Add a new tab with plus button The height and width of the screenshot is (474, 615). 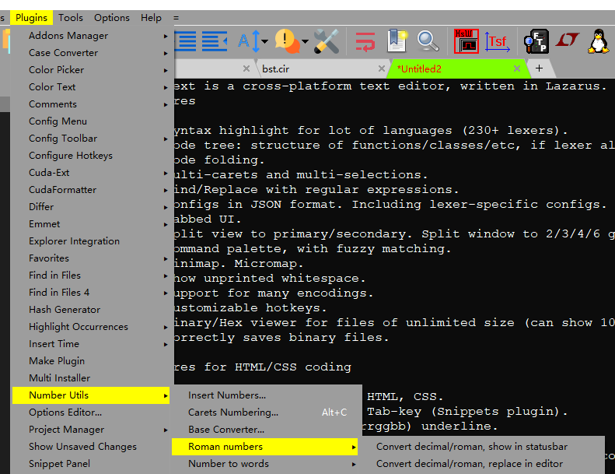[x=539, y=68]
